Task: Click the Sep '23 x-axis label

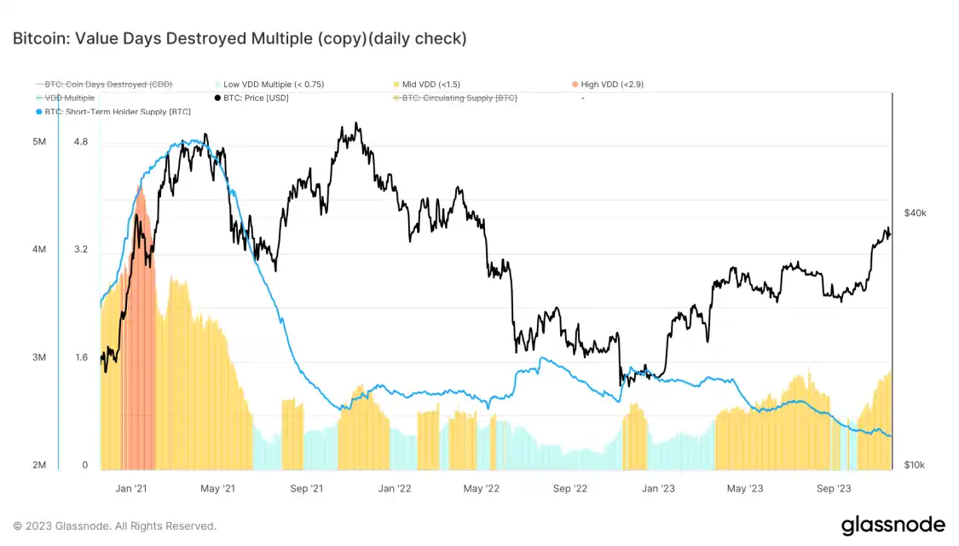Action: point(834,489)
